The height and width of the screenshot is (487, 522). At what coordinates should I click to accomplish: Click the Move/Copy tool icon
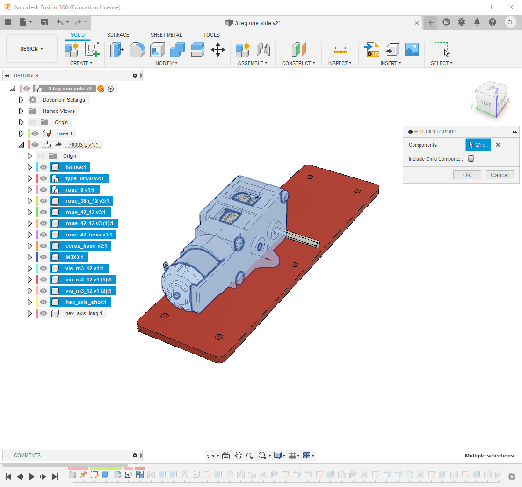(218, 50)
